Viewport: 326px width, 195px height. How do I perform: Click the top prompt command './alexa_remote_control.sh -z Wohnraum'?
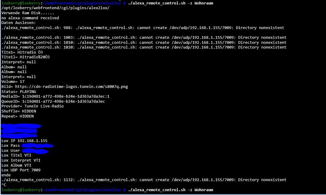tap(171, 3)
